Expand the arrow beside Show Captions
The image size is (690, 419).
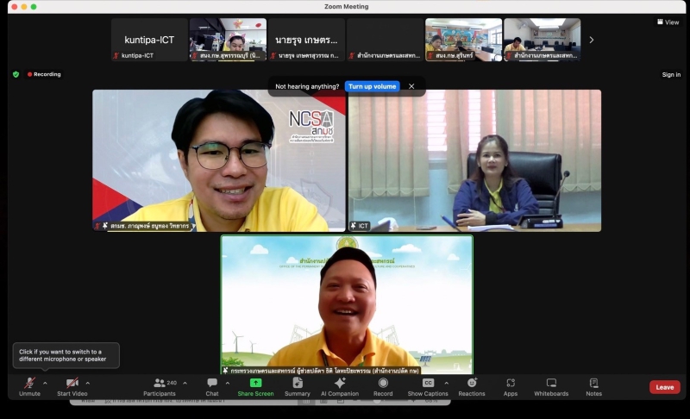(x=446, y=383)
